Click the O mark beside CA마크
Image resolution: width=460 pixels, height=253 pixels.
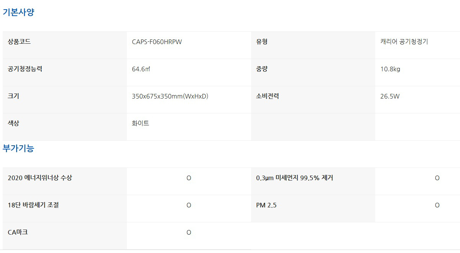coord(189,233)
